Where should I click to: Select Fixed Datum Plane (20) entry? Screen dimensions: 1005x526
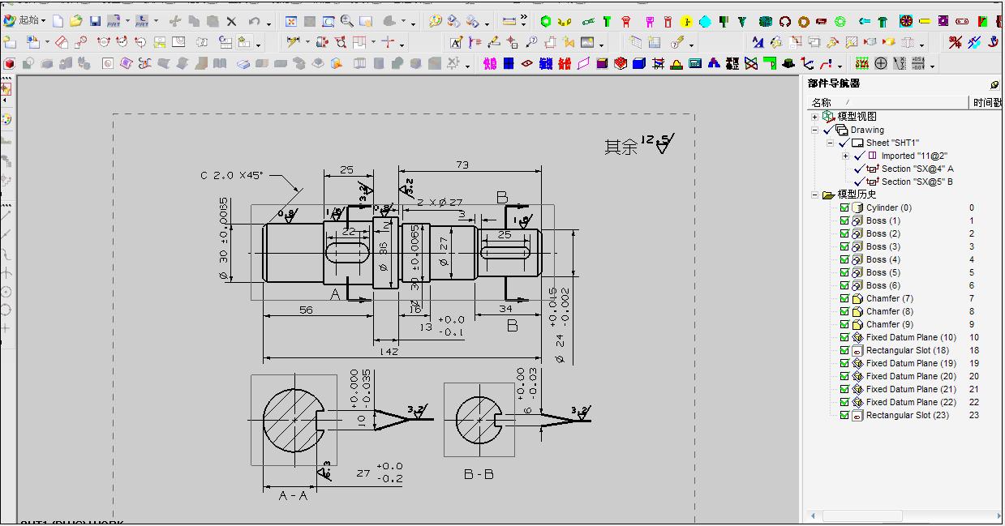[x=911, y=376]
